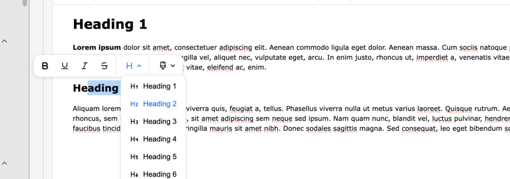510x179 pixels.
Task: Click the H1 icon in menu
Action: 134,86
